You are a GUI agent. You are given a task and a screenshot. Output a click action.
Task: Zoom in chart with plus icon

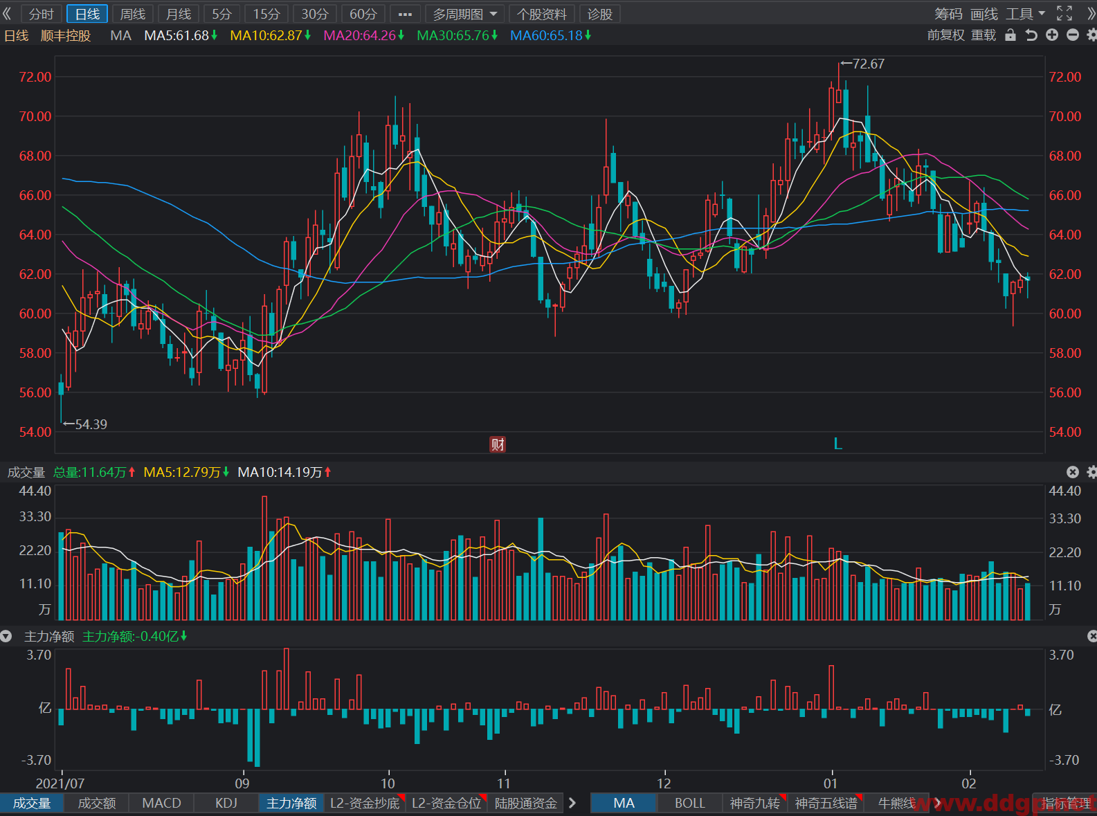coord(1052,35)
